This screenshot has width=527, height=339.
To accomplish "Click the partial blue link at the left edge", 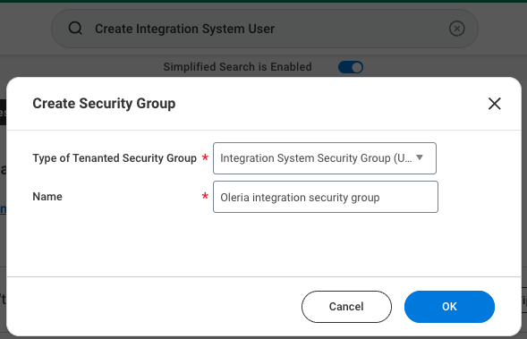I will pos(3,209).
